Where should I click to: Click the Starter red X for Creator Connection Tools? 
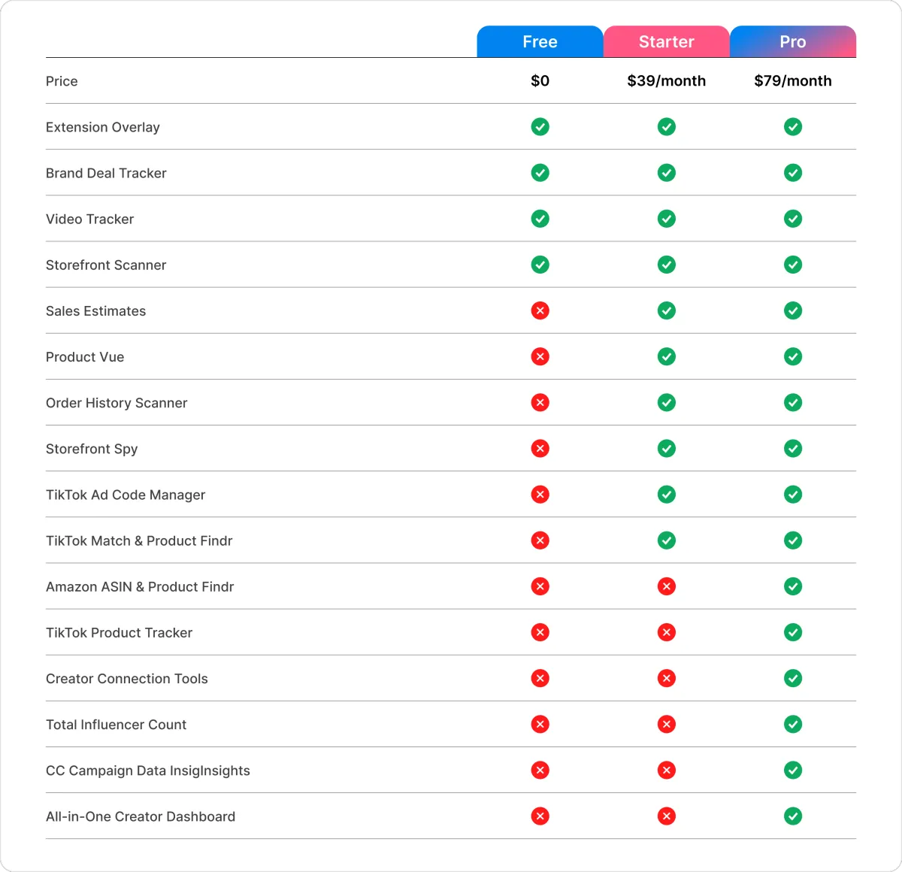(x=666, y=678)
